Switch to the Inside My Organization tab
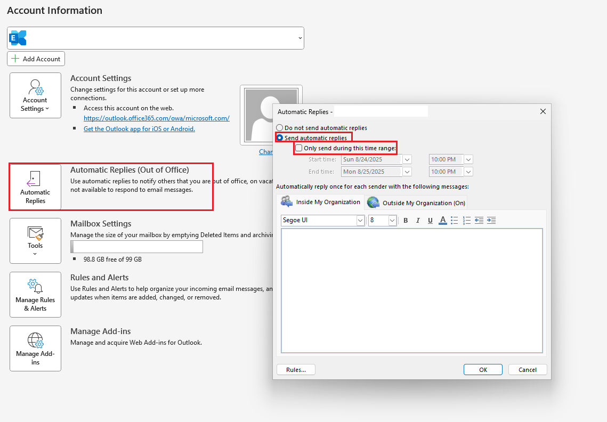The image size is (607, 422). [321, 202]
